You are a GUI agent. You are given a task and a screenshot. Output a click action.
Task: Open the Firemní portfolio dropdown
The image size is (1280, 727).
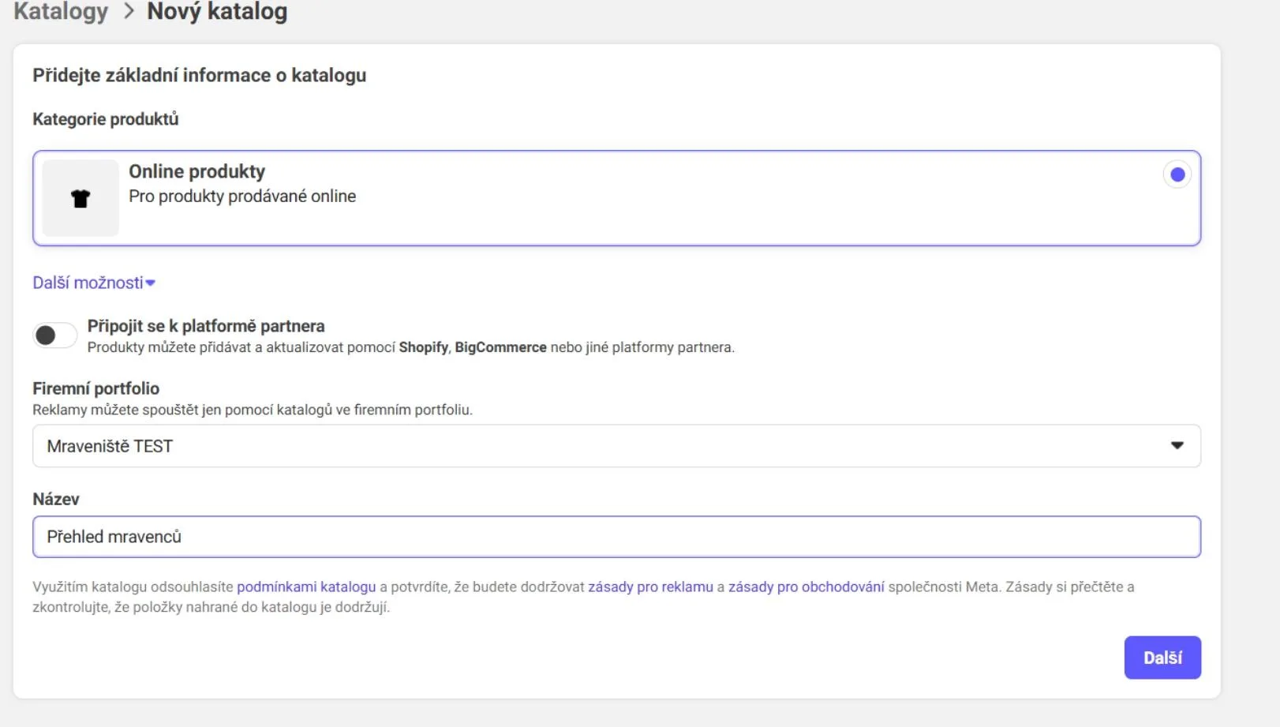(x=616, y=446)
